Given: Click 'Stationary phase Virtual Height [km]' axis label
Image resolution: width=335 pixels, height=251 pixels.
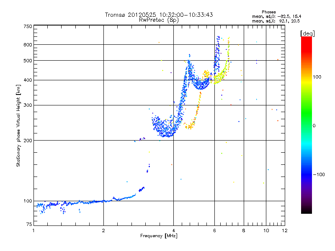Looking at the screenshot, I should point(18,126).
